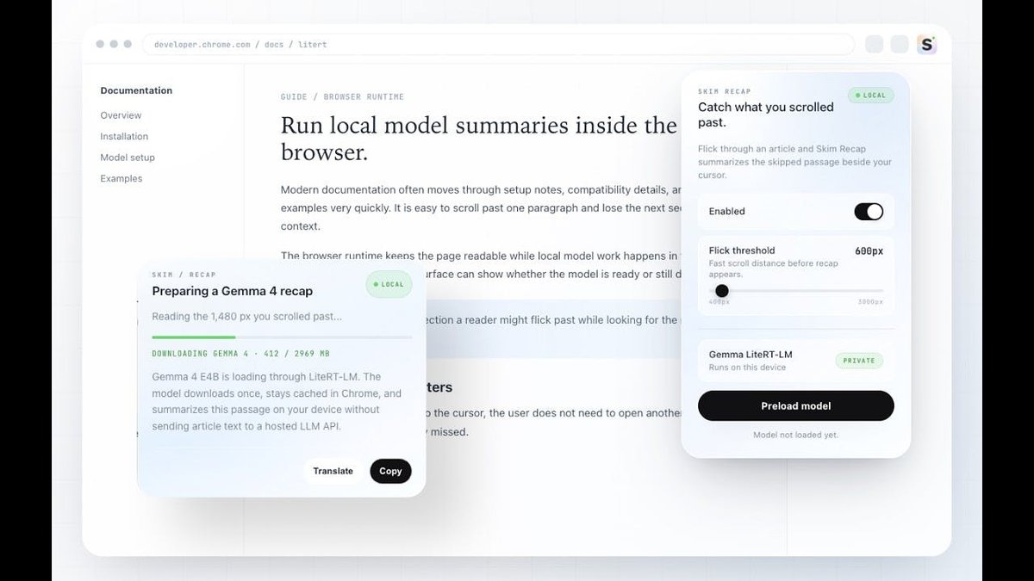Click the LOCAL badge in recap card
Image resolution: width=1034 pixels, height=581 pixels.
pos(389,284)
